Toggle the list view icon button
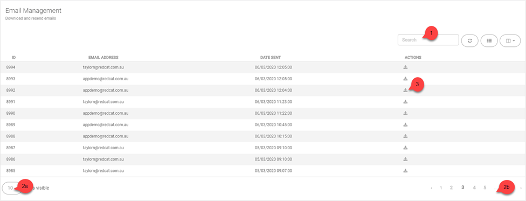 tap(489, 40)
